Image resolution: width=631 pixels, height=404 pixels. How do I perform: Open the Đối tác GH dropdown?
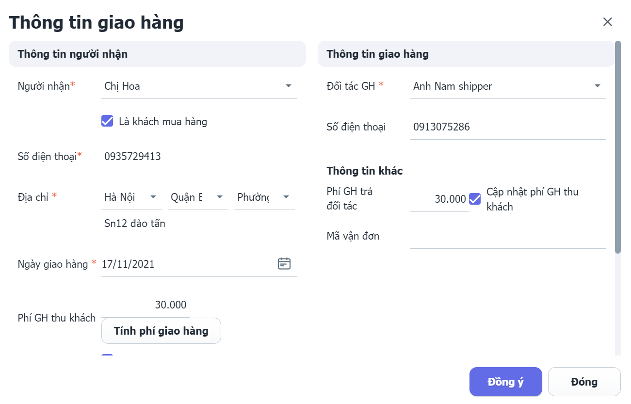(597, 86)
